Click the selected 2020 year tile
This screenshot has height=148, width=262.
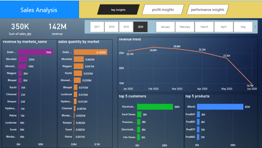pyautogui.click(x=140, y=27)
